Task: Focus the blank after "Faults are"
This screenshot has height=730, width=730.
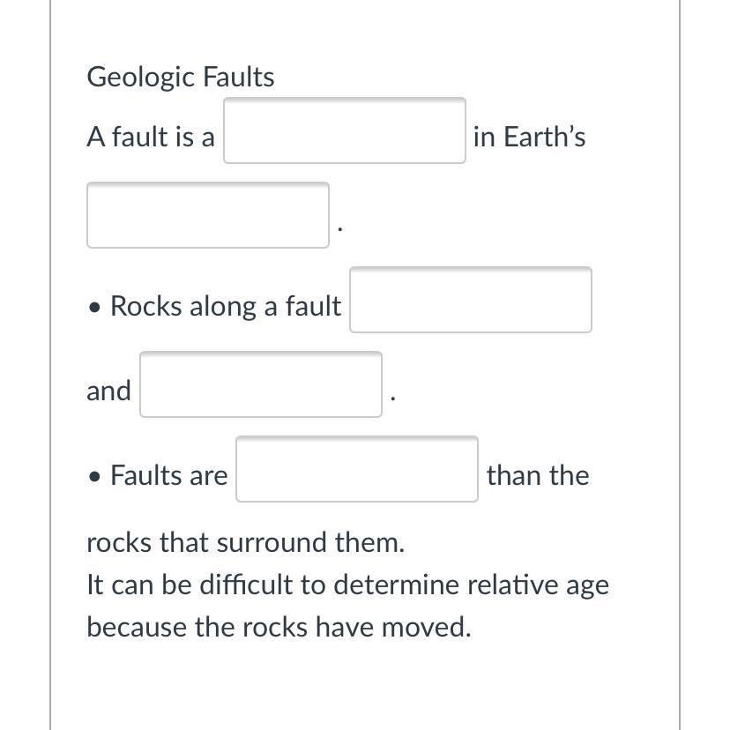Action: [x=356, y=469]
